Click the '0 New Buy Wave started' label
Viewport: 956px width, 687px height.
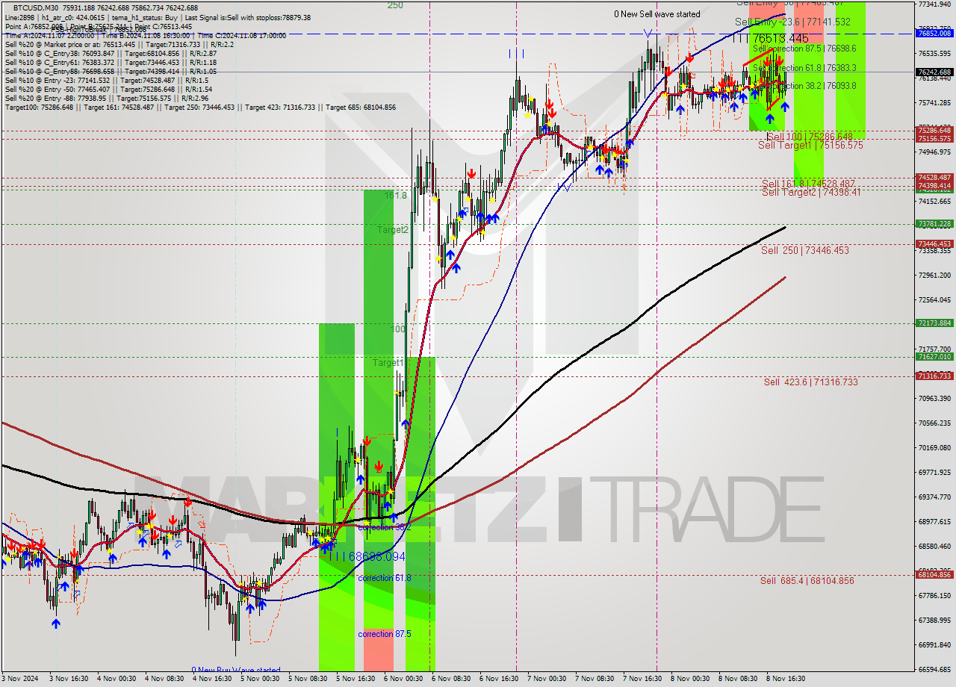[x=236, y=671]
